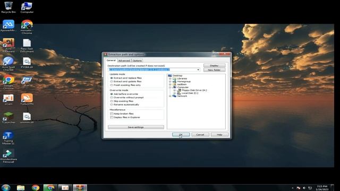
Task: Select Local Disk (C:) in folder tree
Action: [190, 93]
